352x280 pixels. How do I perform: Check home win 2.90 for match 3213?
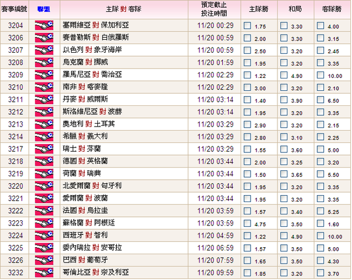(248, 124)
